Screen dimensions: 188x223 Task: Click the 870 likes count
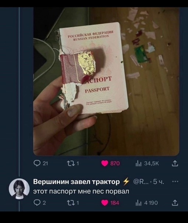pos(115,164)
